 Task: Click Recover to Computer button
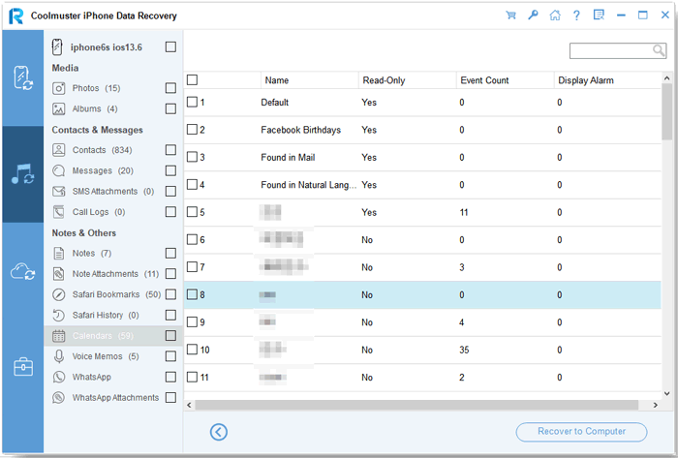581,432
